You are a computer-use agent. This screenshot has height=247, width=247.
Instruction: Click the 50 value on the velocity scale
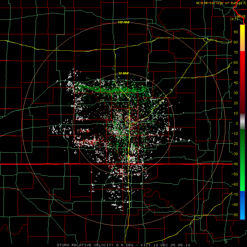[x=236, y=73]
